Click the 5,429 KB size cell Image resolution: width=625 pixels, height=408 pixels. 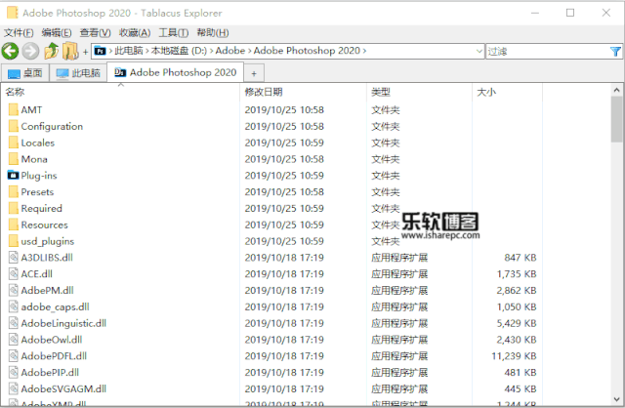click(517, 323)
